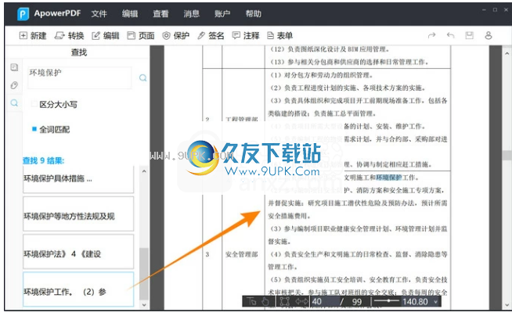Image resolution: width=512 pixels, height=316 pixels.
Task: Go to next page arrow
Action: click(305, 302)
